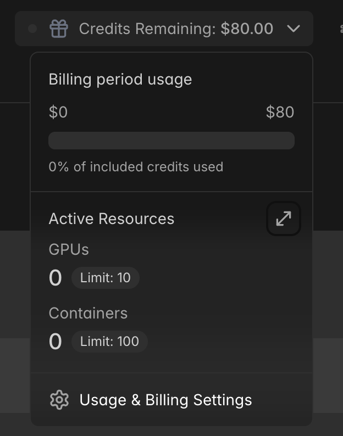Click the billing period usage progress bar
Viewport: 343px width, 436px height.
pos(171,141)
